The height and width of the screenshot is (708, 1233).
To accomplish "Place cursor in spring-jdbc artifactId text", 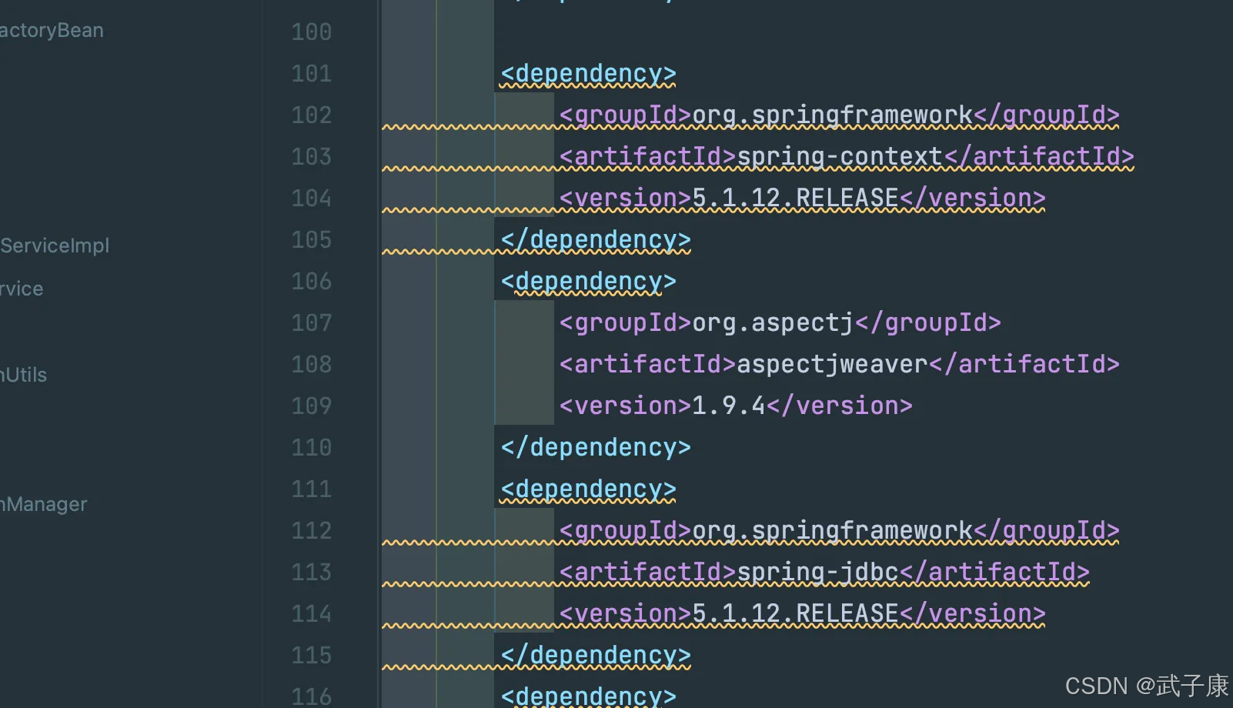I will click(817, 573).
